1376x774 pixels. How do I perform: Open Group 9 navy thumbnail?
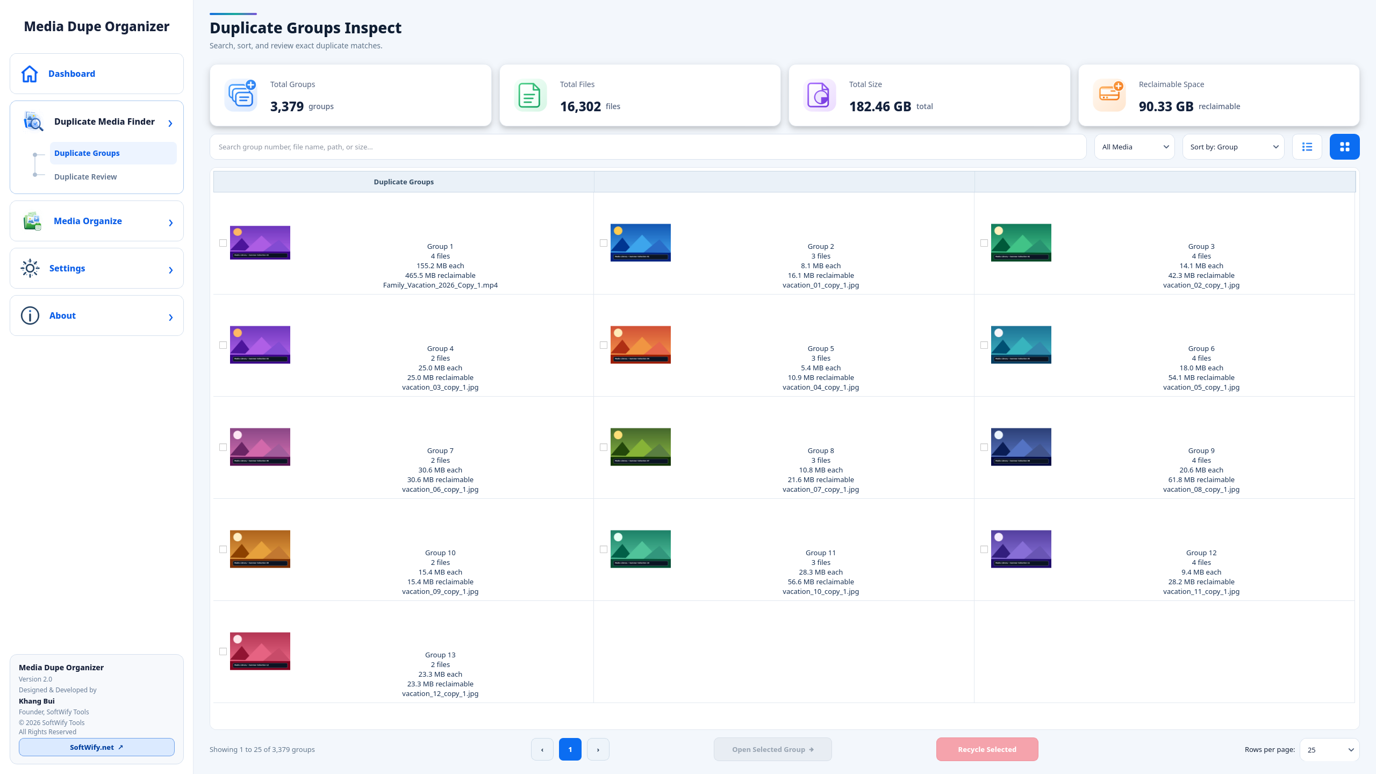point(1021,447)
